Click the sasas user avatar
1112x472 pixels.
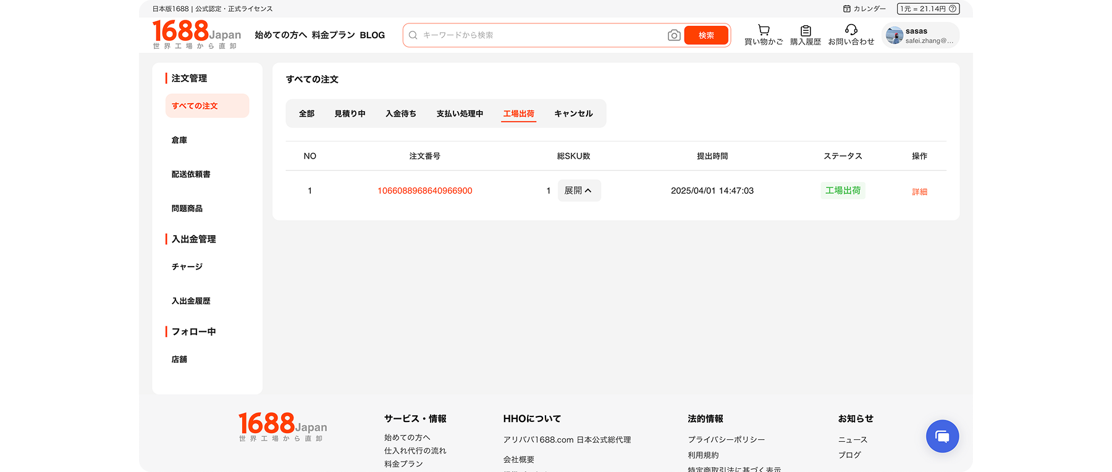click(894, 35)
